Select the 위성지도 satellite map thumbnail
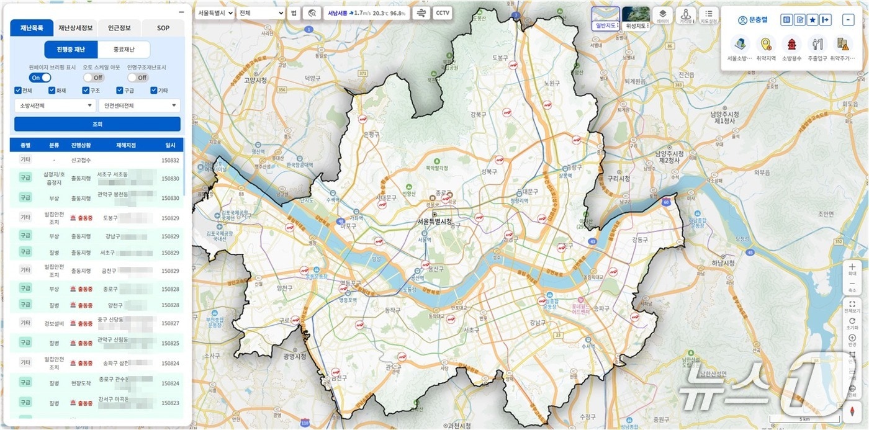The width and height of the screenshot is (869, 430). pos(636,18)
